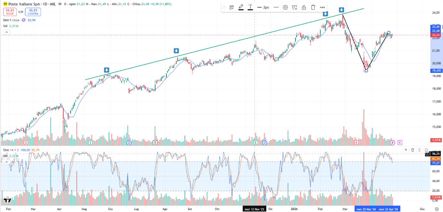Collapse the indicator legend with chevron
Viewport: 443px width, 212px height.
coord(6,32)
